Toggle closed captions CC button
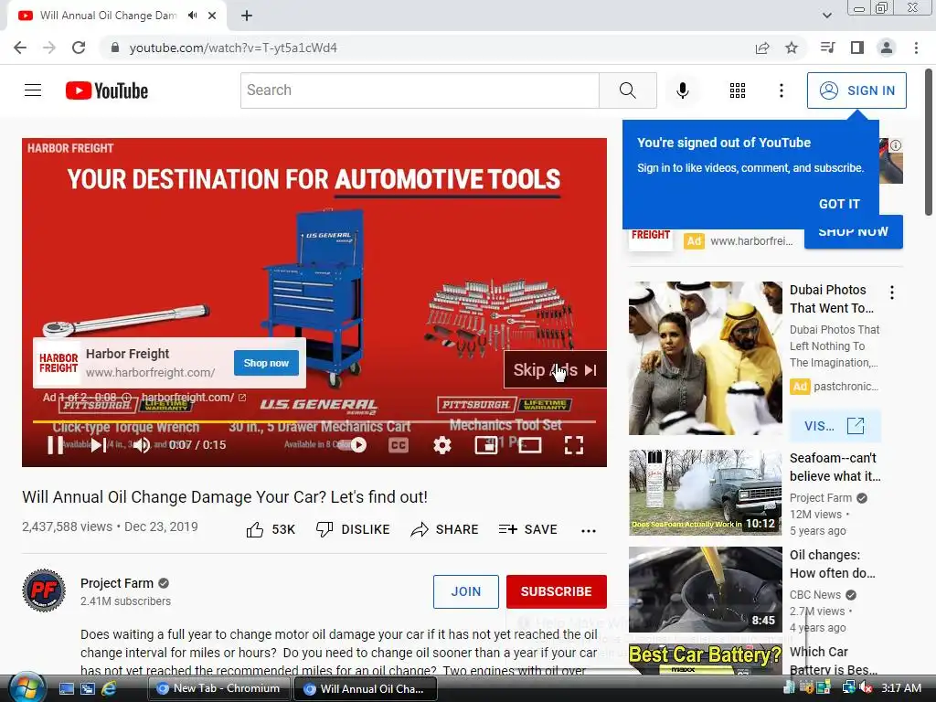The height and width of the screenshot is (702, 936). point(399,445)
